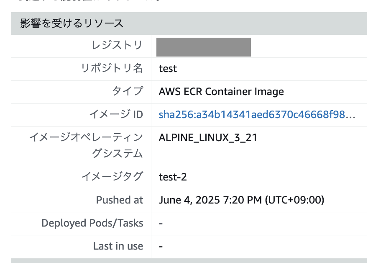Image resolution: width=368 pixels, height=263 pixels.
Task: Click the Pushed at date value
Action: [x=241, y=200]
